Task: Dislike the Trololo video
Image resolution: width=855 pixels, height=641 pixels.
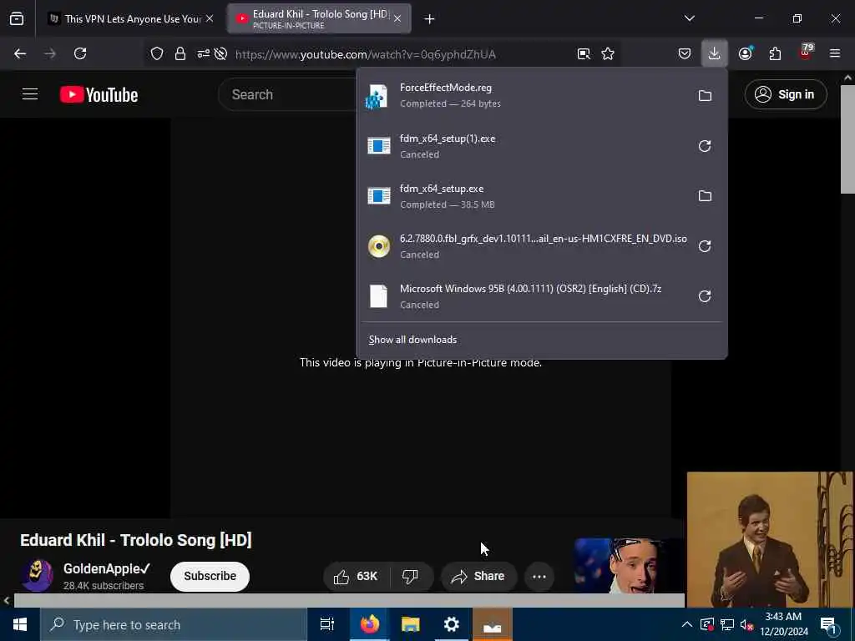Action: [410, 576]
